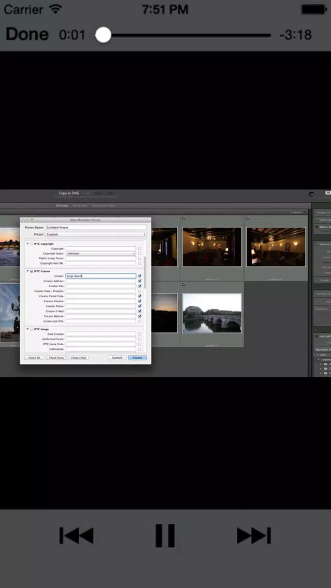Open the Preset Custom dropdown
331x588 pixels.
click(96, 234)
